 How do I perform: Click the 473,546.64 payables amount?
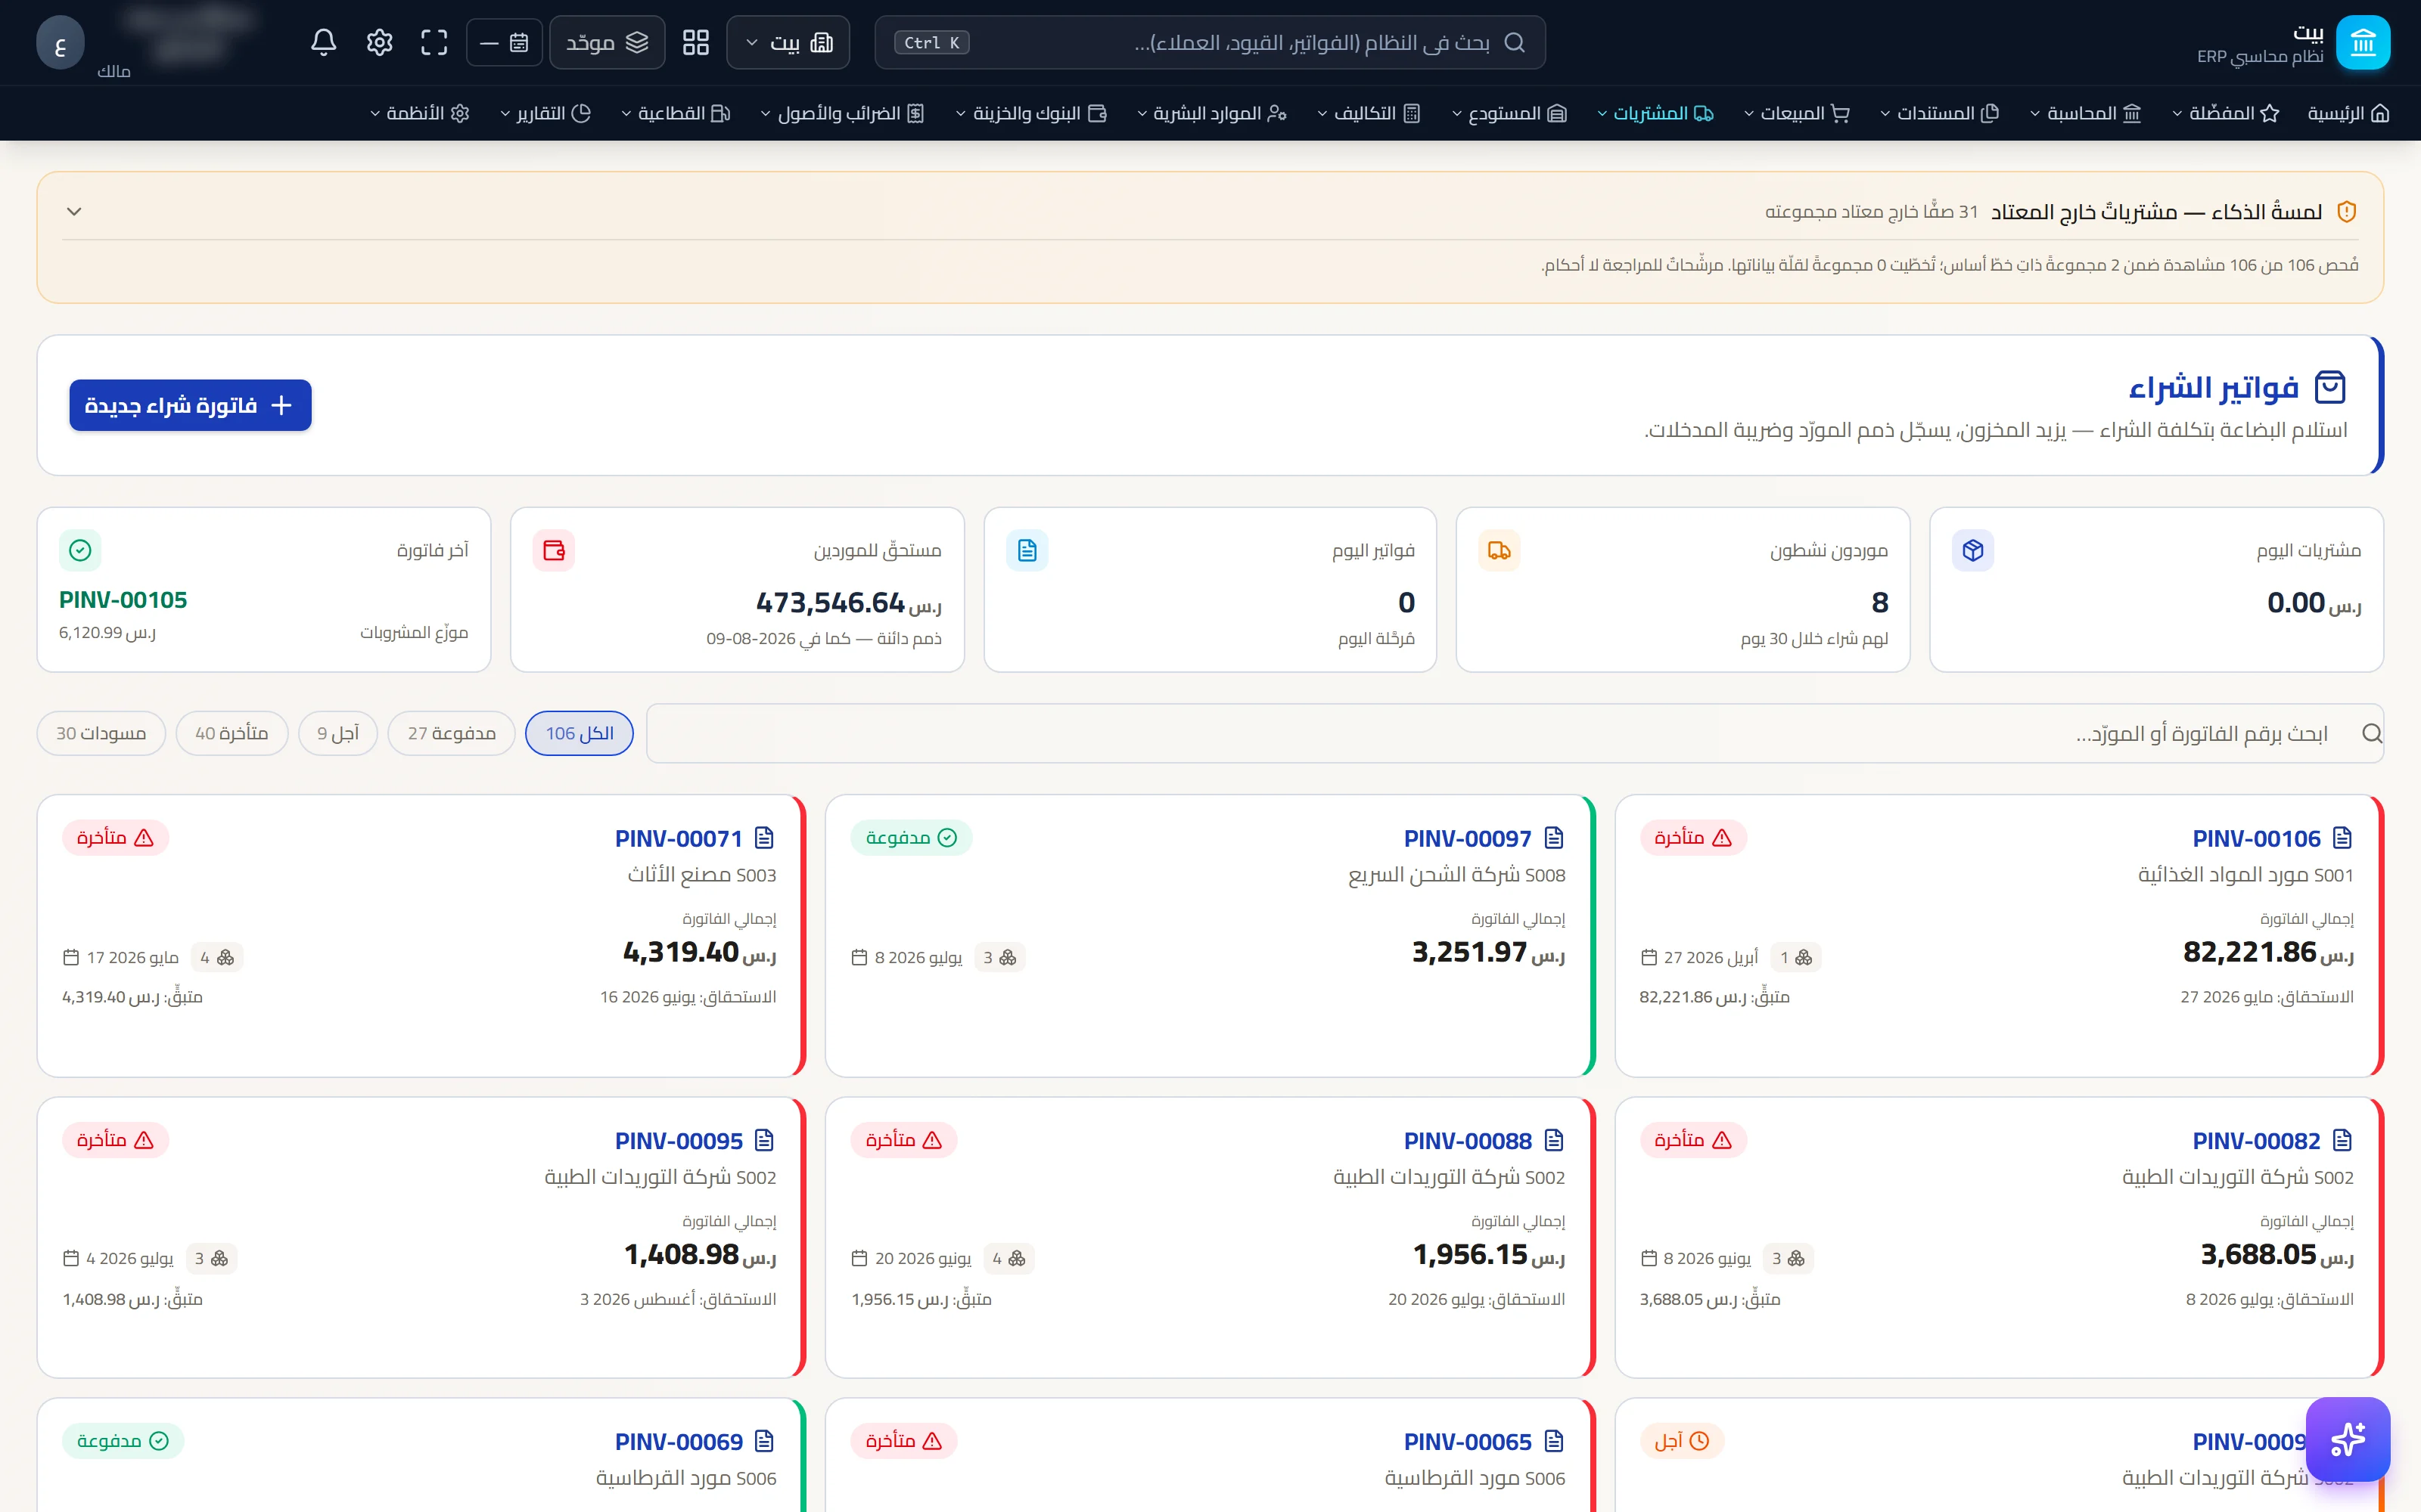coord(848,603)
